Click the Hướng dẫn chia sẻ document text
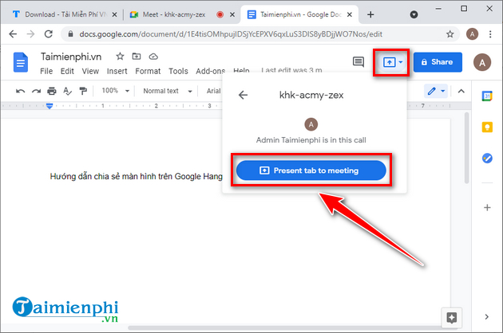The width and height of the screenshot is (503, 333). pos(136,176)
